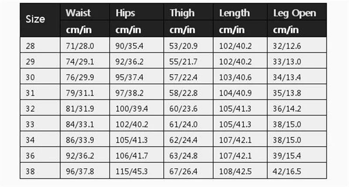Click length value 108/42.5
The height and width of the screenshot is (187, 349).
[235, 171]
